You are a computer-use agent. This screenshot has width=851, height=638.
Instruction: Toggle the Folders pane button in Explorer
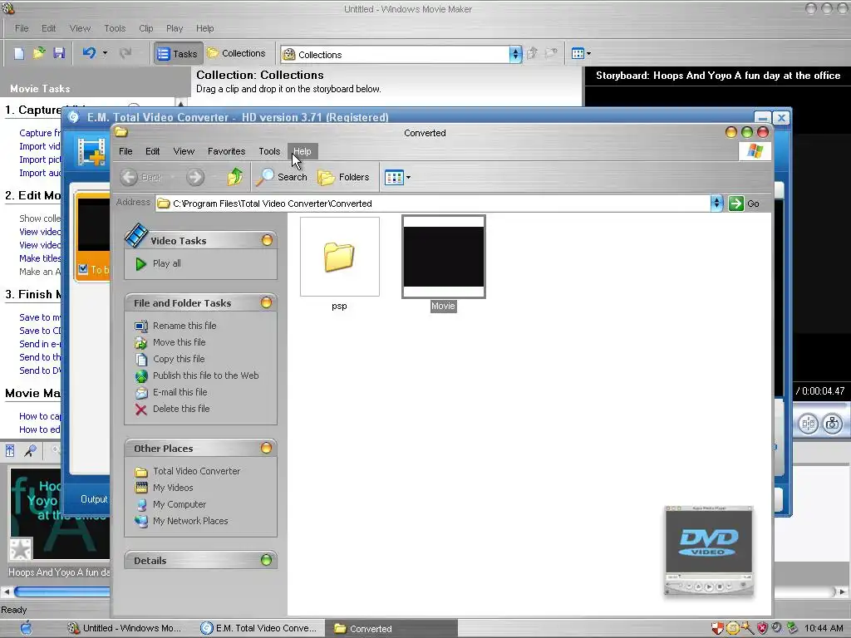point(343,177)
